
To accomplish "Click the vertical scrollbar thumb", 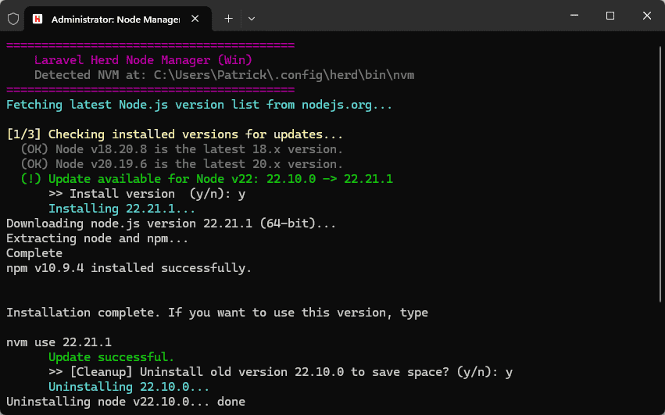I will tap(660, 174).
